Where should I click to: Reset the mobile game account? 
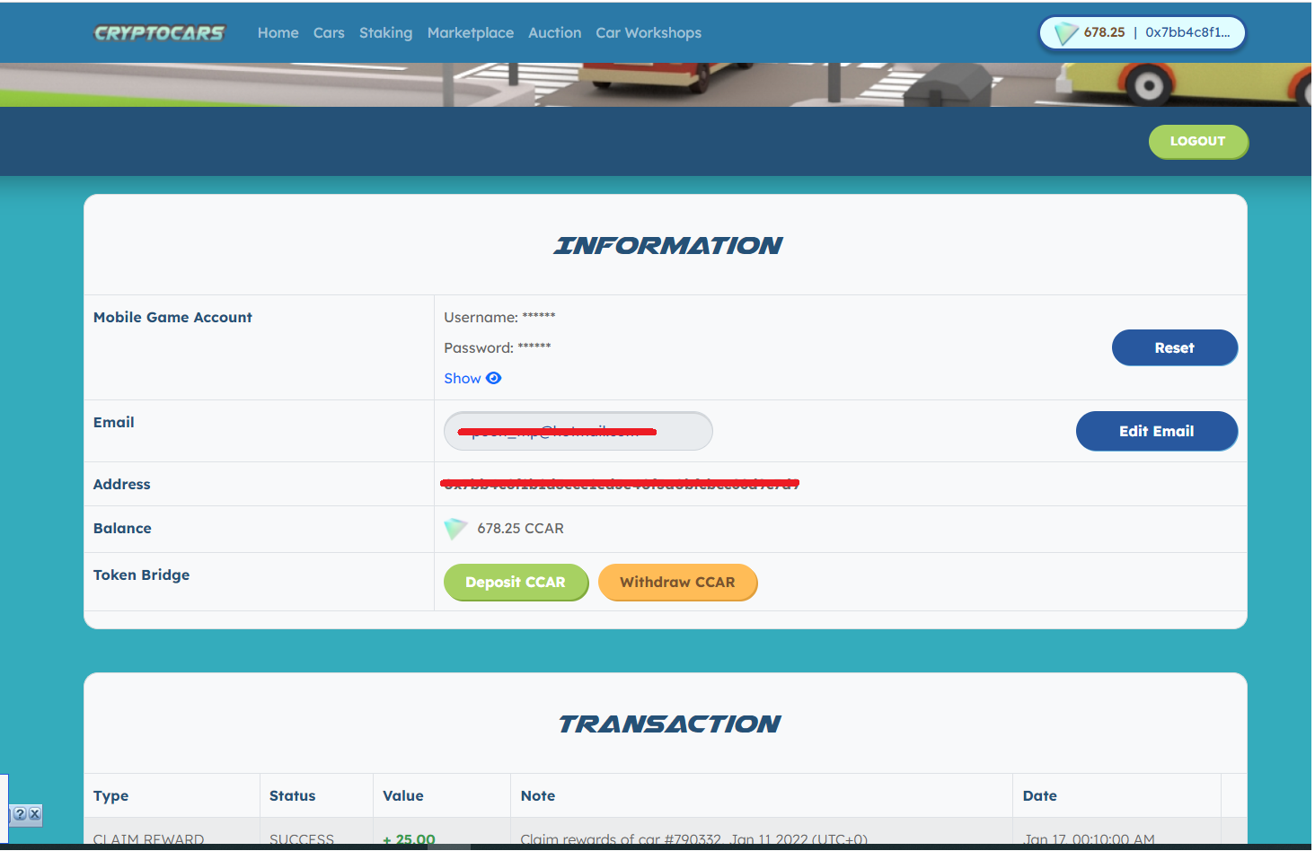(x=1174, y=347)
